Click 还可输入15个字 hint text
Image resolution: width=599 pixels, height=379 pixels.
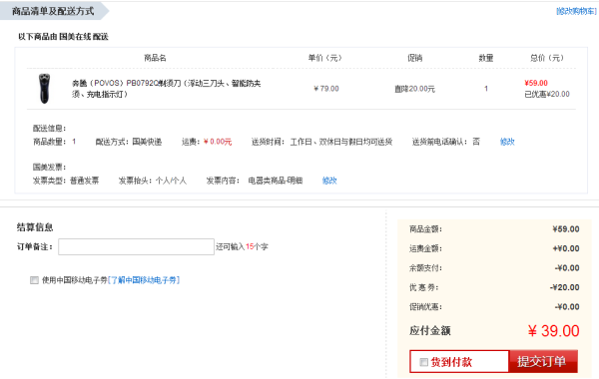[242, 247]
